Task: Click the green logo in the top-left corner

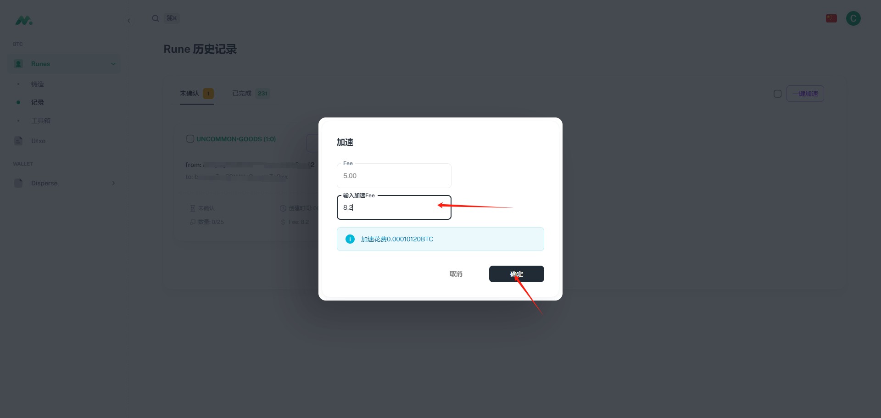Action: (x=24, y=20)
